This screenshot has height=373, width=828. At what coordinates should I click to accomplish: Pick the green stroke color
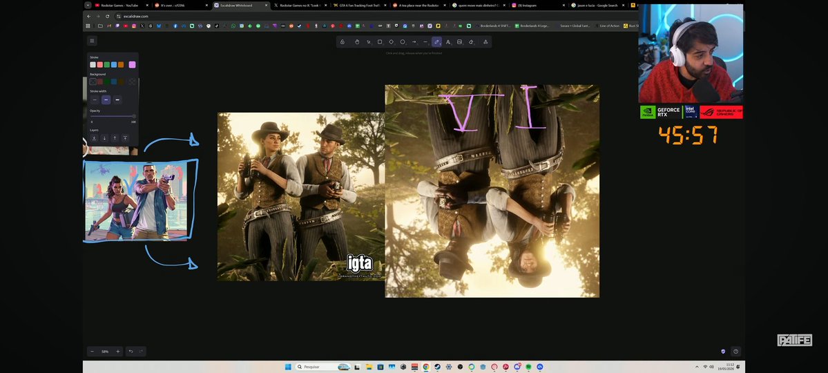[x=106, y=64]
